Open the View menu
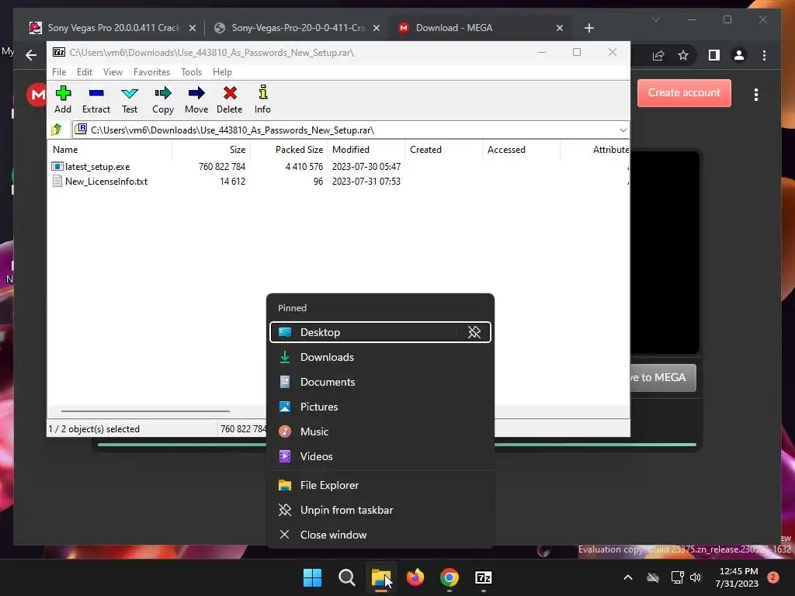795x596 pixels. (113, 72)
